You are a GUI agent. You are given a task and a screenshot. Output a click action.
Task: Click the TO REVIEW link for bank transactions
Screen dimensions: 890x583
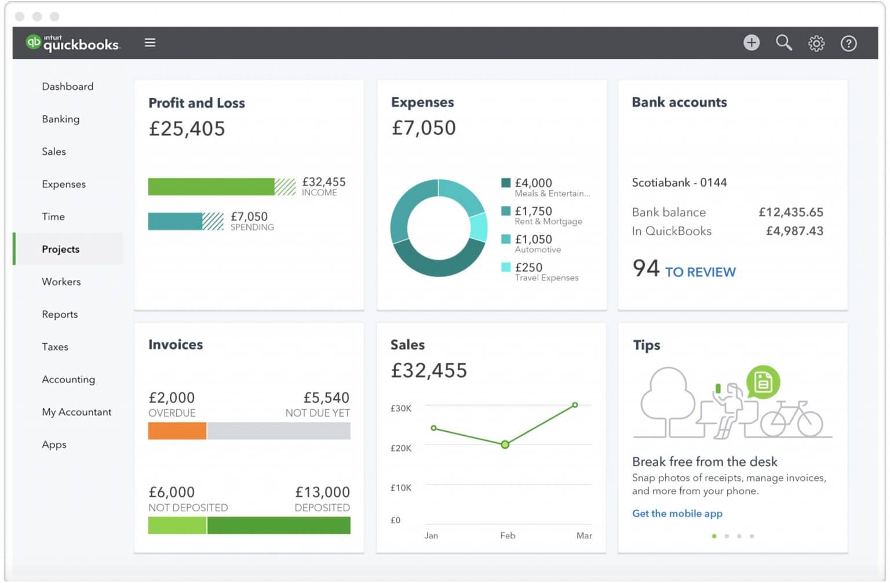[x=700, y=272]
